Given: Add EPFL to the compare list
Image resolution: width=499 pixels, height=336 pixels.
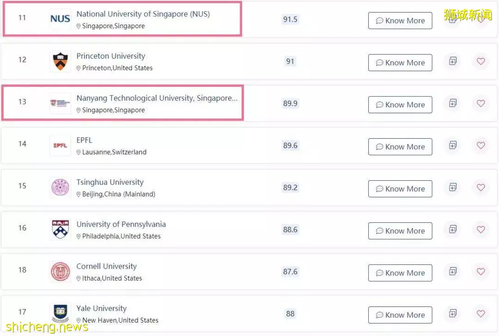Looking at the screenshot, I should [452, 145].
